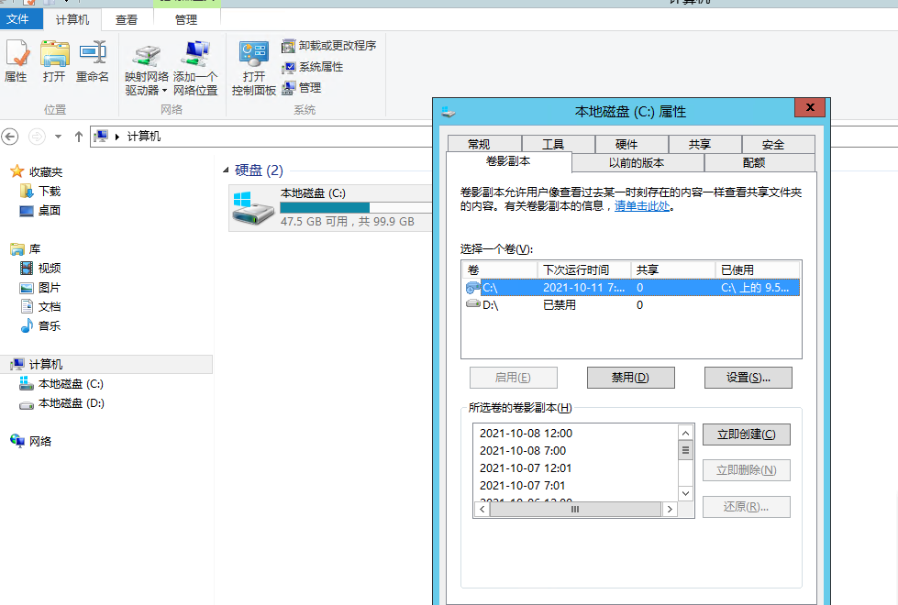The height and width of the screenshot is (605, 898).
Task: Click C: drive usage bar
Action: coord(356,207)
